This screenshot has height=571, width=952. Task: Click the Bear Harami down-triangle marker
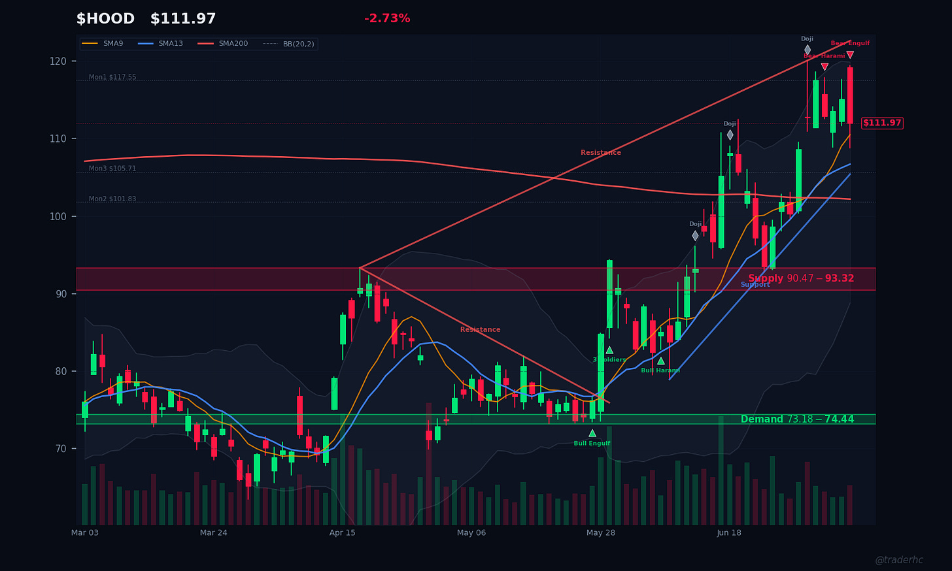point(824,67)
